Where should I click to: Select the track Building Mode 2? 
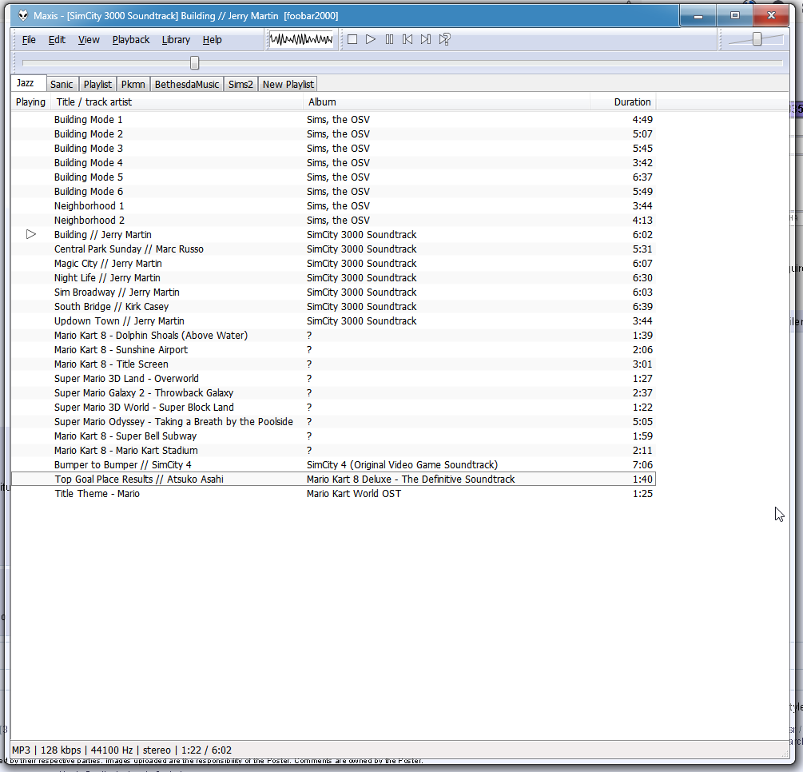pos(333,133)
